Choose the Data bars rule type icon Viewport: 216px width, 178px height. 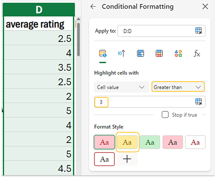point(140,54)
